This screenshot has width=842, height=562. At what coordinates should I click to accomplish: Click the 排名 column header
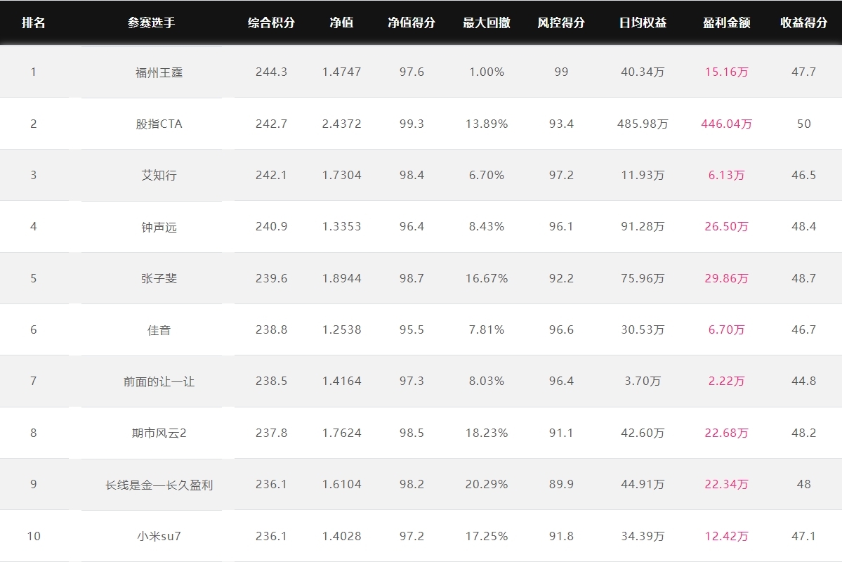pyautogui.click(x=33, y=22)
